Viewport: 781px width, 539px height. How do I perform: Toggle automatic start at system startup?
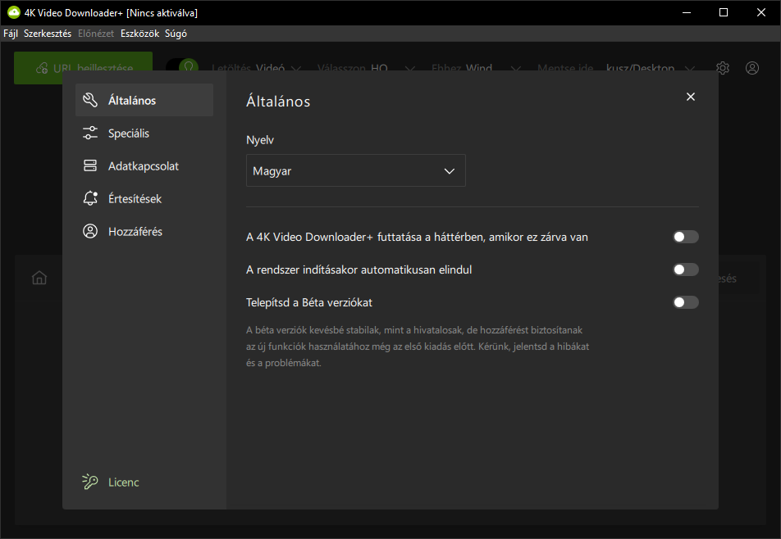coord(686,269)
